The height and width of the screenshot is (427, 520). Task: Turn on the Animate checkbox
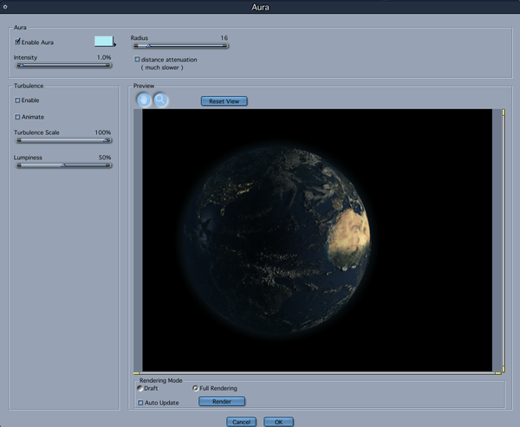pyautogui.click(x=17, y=117)
